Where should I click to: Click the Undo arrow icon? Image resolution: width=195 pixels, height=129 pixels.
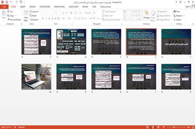point(11,2)
